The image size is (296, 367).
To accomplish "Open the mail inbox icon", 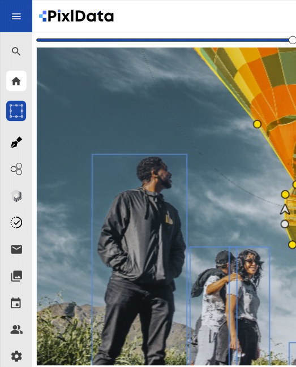I will 16,249.
